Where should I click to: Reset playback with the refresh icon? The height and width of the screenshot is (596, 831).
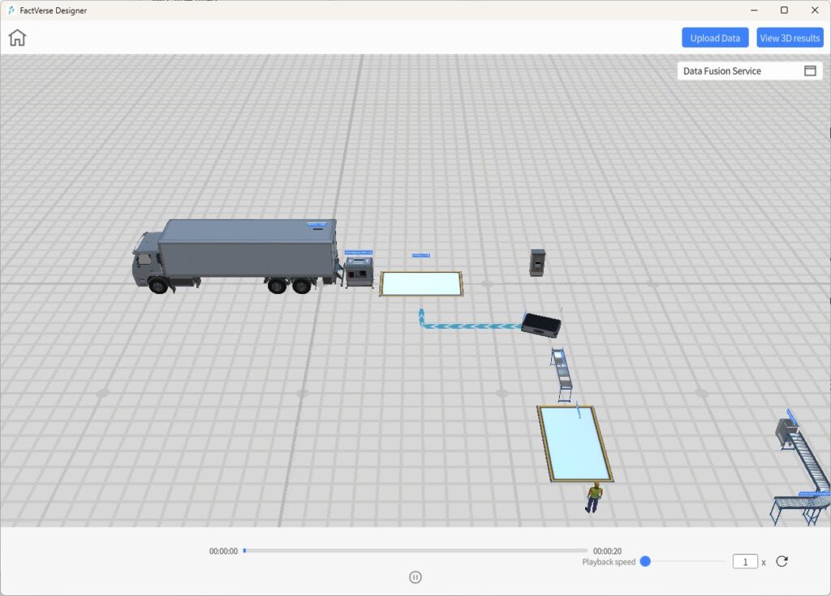click(781, 561)
